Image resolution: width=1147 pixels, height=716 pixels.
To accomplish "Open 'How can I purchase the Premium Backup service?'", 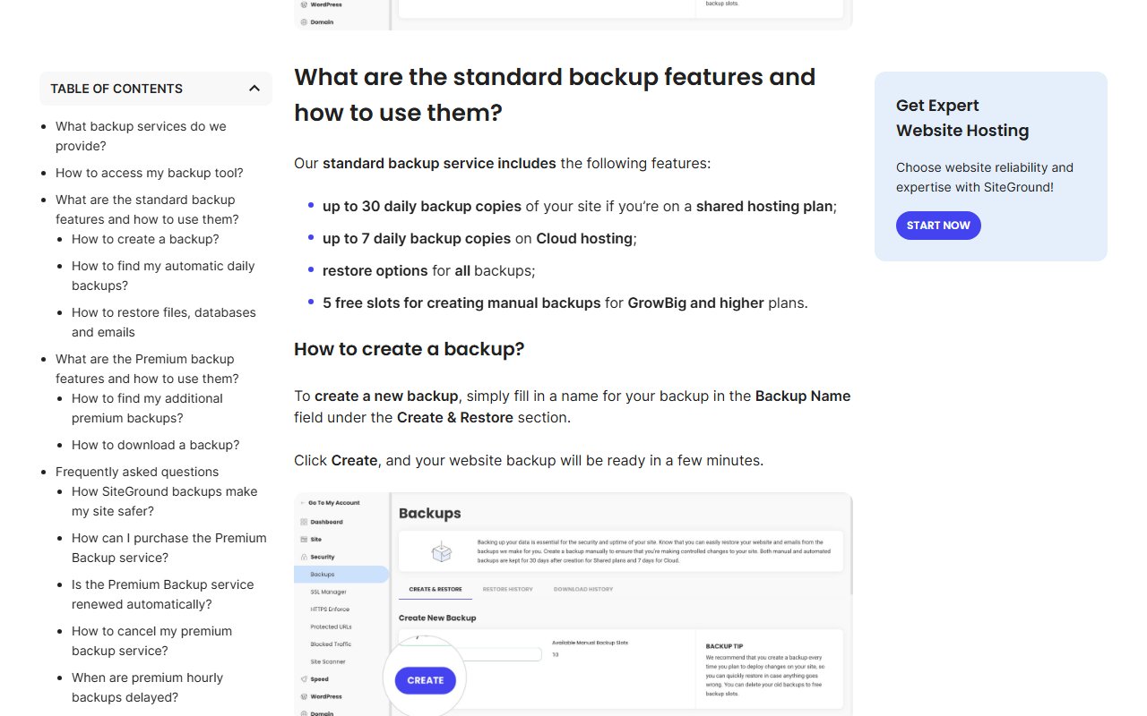I will tap(169, 548).
